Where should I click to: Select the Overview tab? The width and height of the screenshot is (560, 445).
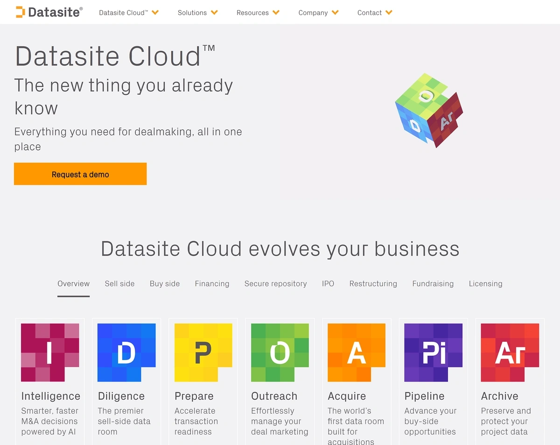[x=74, y=283]
